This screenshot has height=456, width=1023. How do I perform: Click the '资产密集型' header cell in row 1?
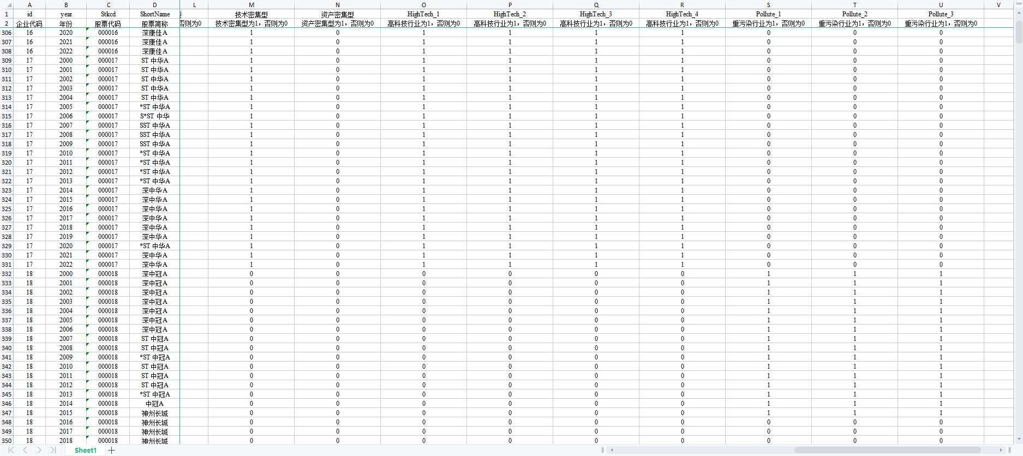pyautogui.click(x=338, y=14)
